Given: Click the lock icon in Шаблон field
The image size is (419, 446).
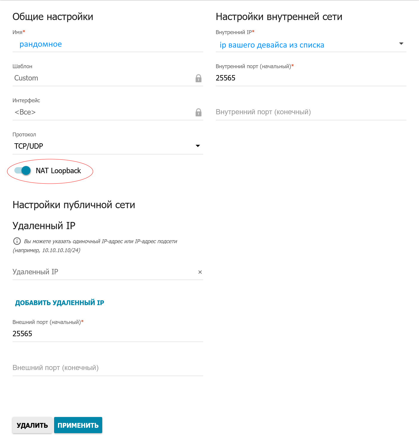Looking at the screenshot, I should pyautogui.click(x=198, y=78).
